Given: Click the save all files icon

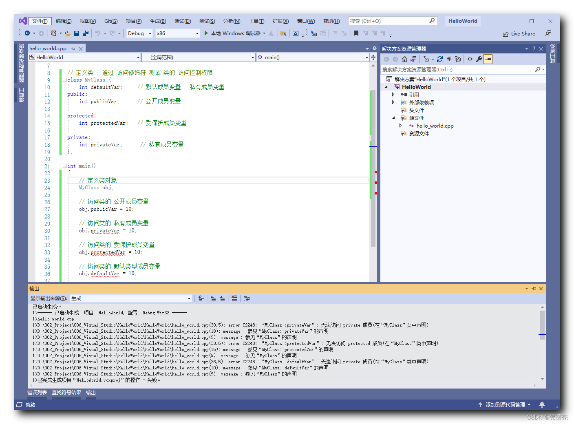Looking at the screenshot, I should point(86,33).
